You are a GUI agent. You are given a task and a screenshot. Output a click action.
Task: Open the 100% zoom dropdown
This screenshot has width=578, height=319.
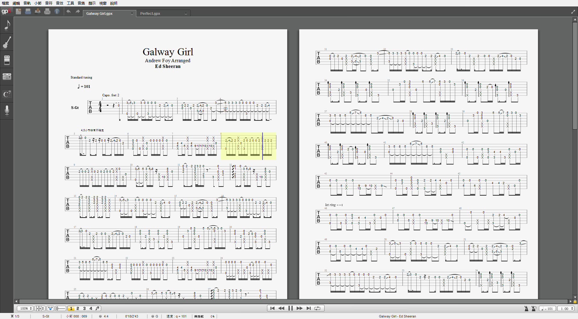pos(25,308)
